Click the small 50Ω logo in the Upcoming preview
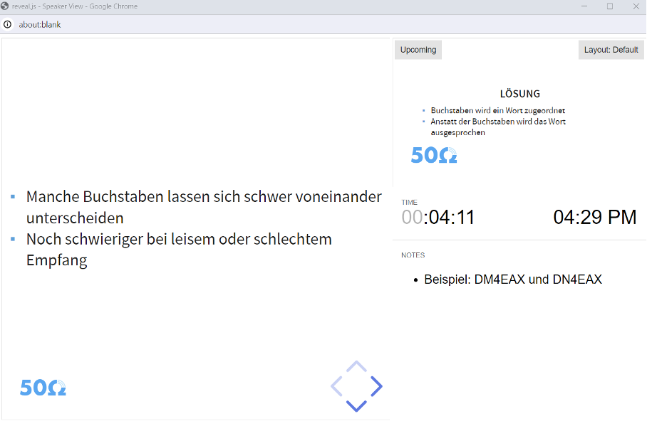 tap(434, 155)
